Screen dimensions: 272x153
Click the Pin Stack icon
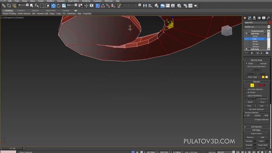click(x=246, y=53)
